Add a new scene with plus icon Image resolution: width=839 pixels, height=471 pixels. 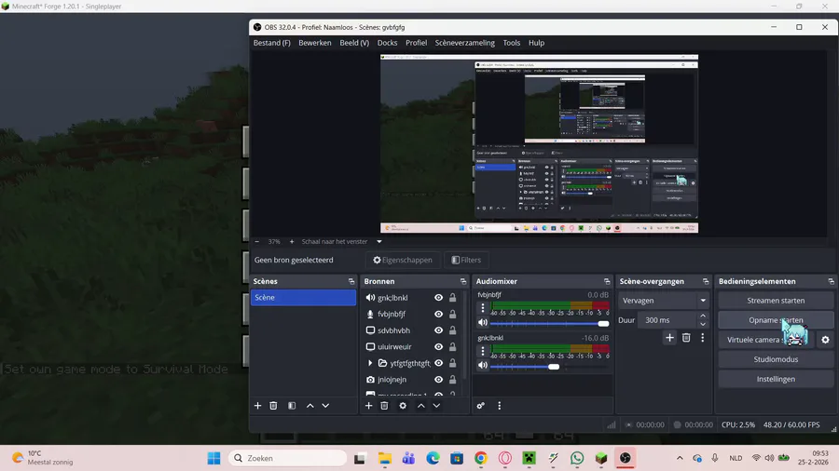[x=257, y=406]
